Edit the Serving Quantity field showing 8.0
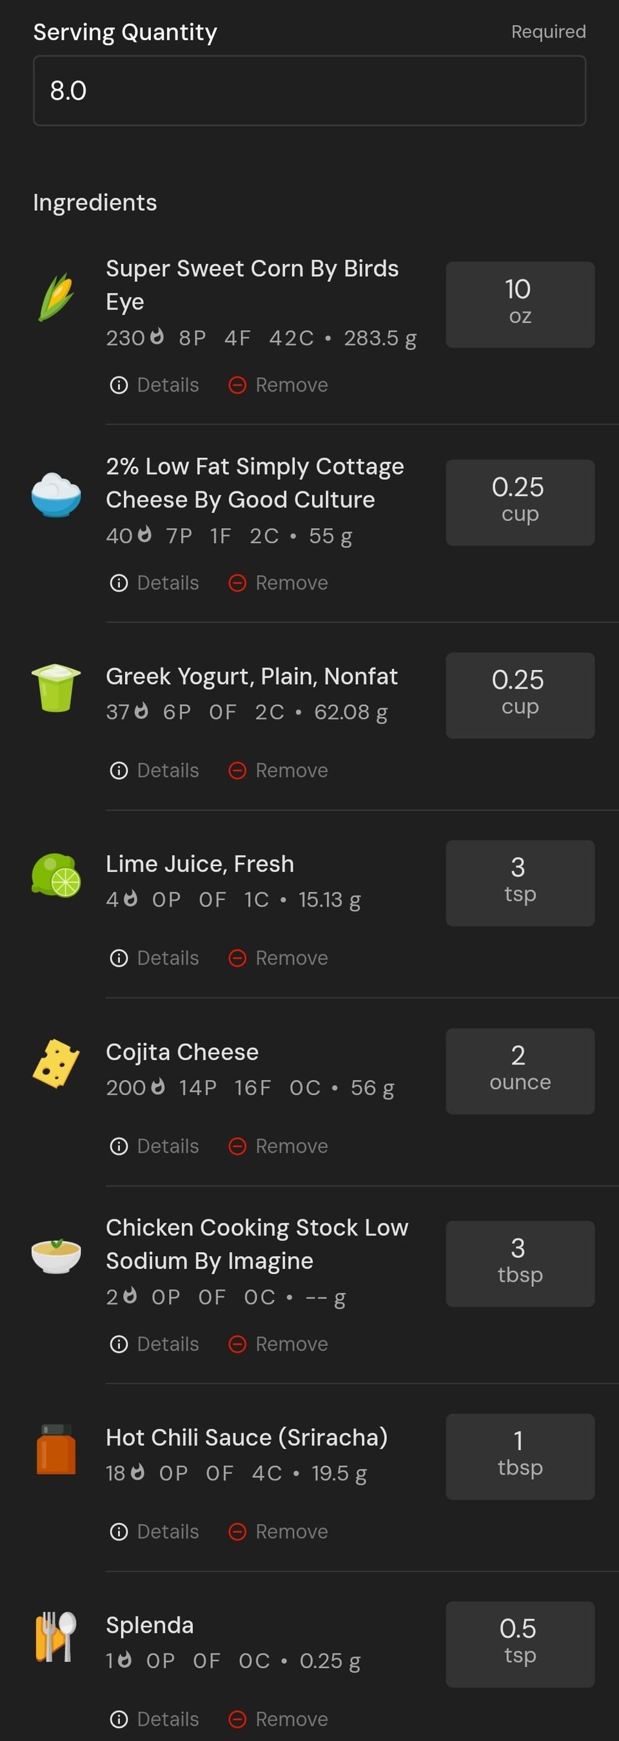 pos(309,90)
